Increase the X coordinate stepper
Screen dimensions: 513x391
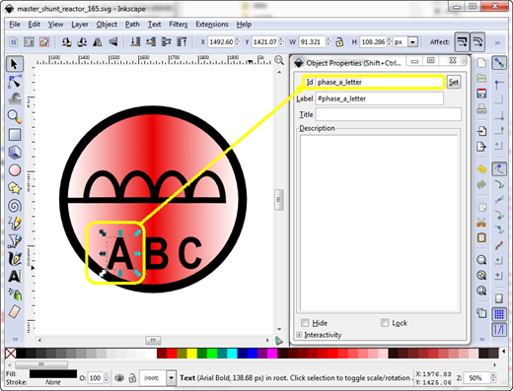(237, 39)
